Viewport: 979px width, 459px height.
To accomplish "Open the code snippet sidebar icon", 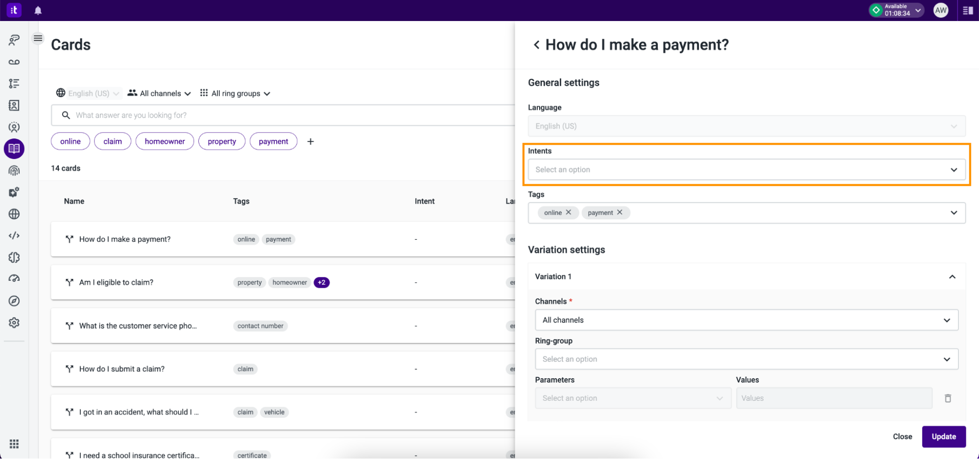I will (14, 235).
